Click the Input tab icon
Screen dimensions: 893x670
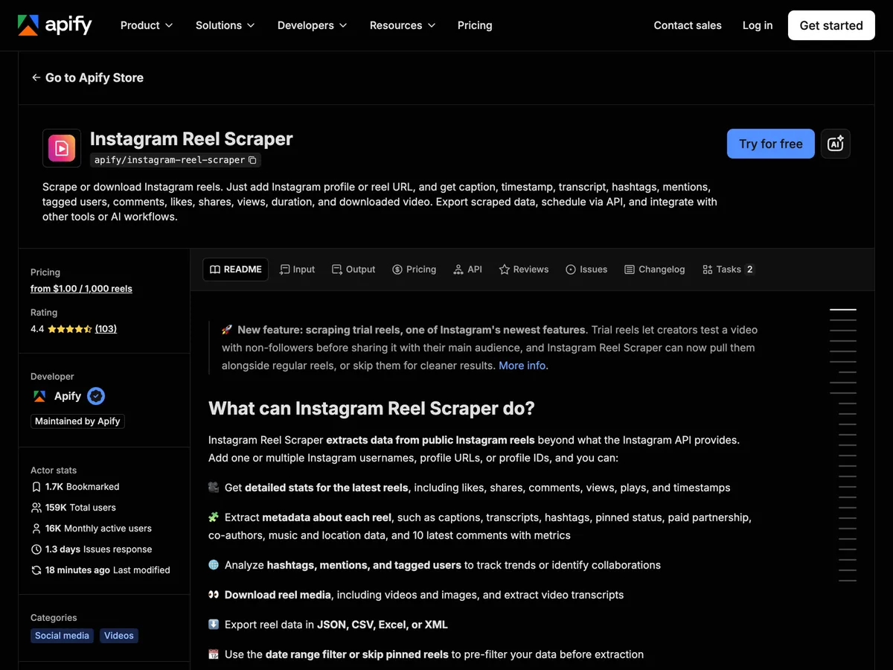(284, 269)
